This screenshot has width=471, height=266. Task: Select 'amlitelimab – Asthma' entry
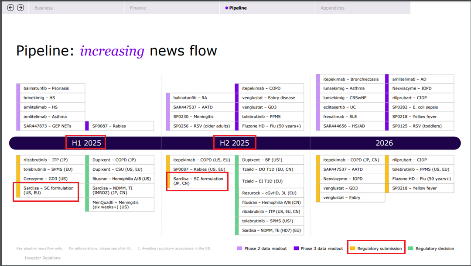[x=51, y=117]
